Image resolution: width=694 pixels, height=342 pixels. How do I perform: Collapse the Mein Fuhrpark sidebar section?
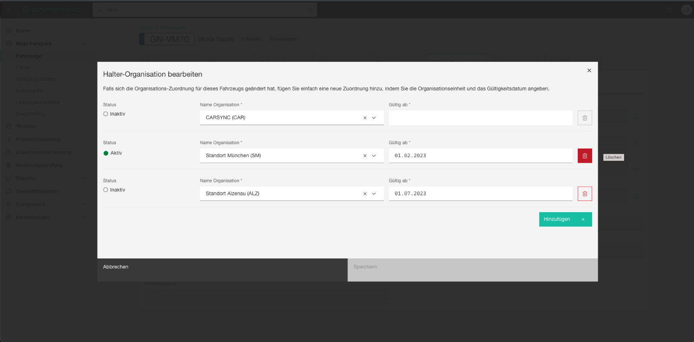pyautogui.click(x=83, y=44)
